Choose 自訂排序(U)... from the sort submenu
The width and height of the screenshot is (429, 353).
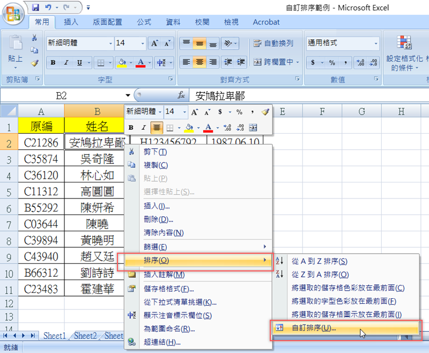click(345, 328)
